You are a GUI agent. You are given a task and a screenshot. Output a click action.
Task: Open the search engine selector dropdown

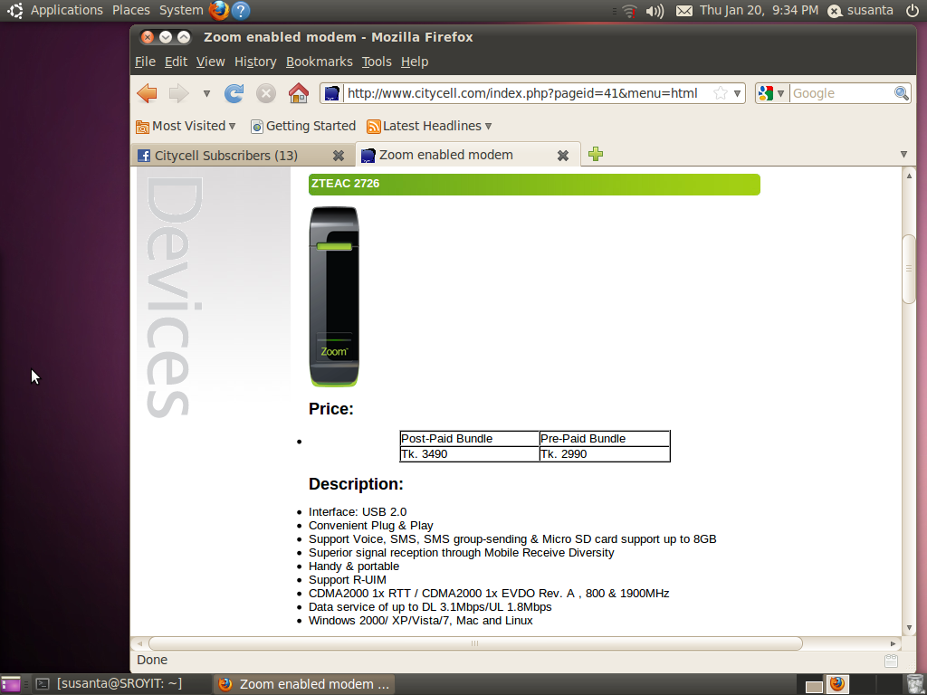click(x=780, y=93)
